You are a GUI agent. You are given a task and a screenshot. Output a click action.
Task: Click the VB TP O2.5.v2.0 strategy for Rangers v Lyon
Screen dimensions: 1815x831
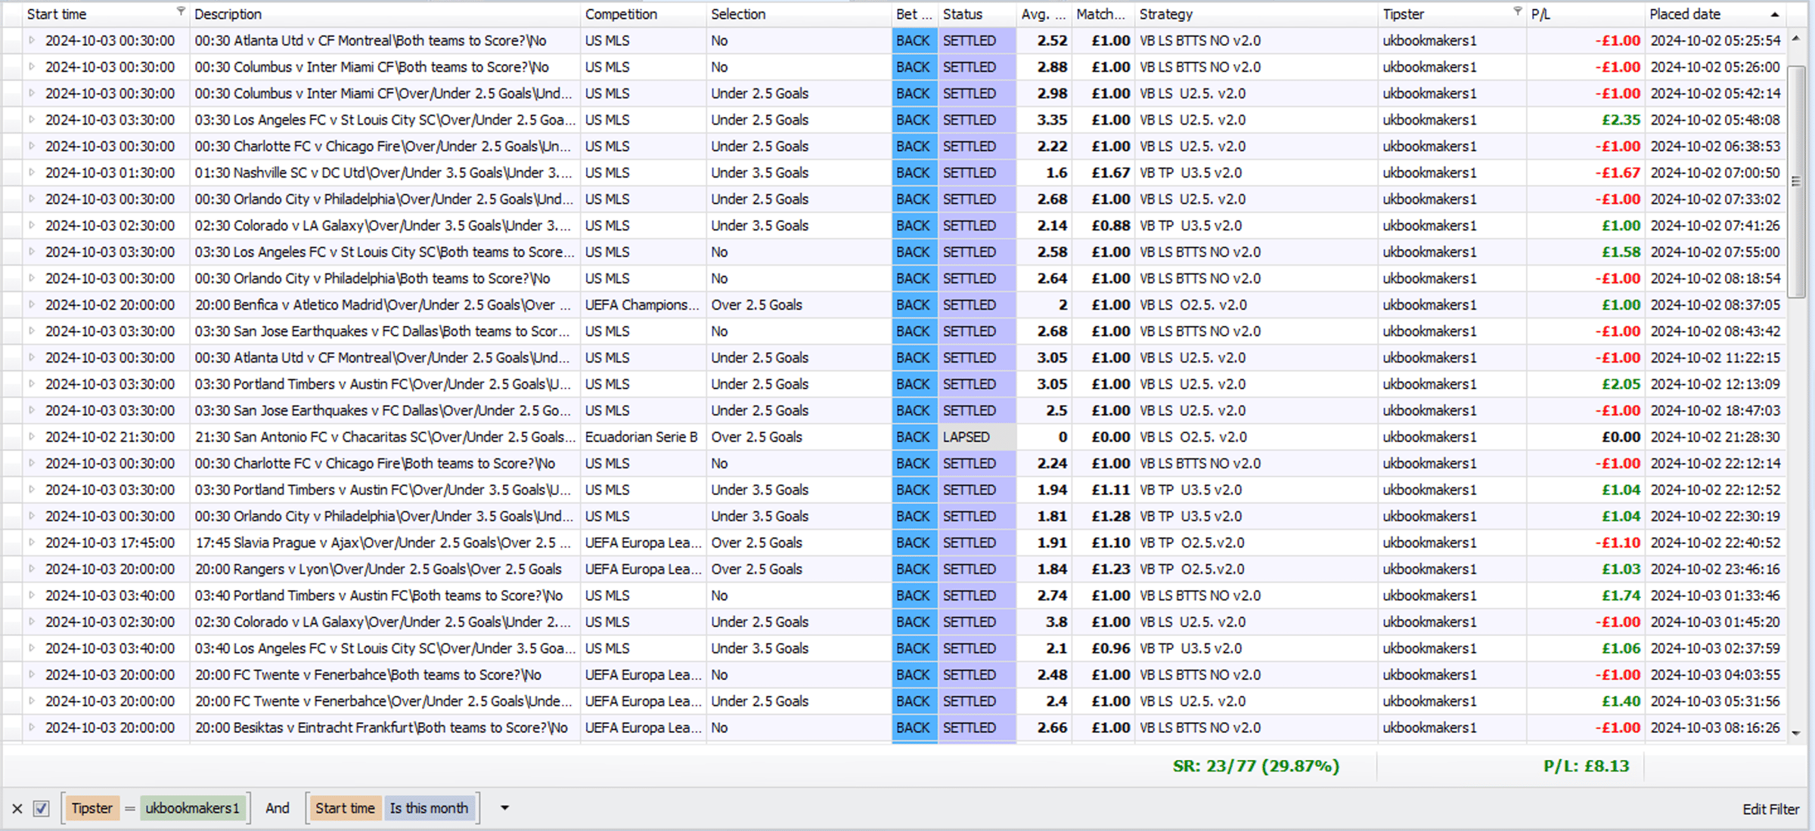click(x=1256, y=569)
